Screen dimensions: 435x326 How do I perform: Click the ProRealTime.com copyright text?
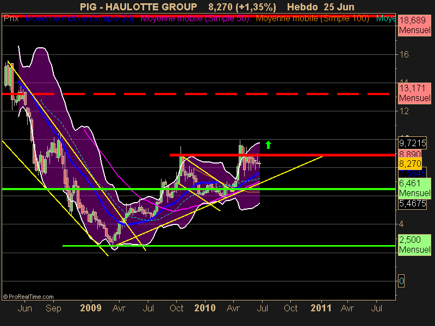click(28, 297)
